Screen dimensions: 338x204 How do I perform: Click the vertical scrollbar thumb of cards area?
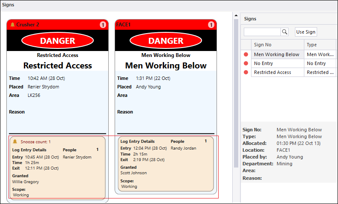coord(236,93)
